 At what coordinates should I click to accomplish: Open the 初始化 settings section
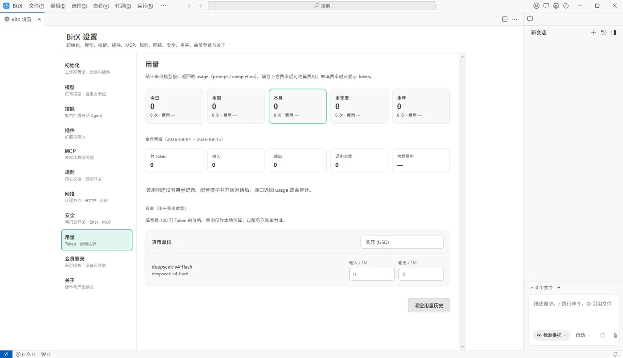97,68
